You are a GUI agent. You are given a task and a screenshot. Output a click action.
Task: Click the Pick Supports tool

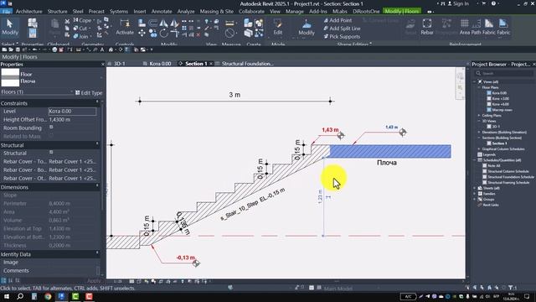coord(342,36)
